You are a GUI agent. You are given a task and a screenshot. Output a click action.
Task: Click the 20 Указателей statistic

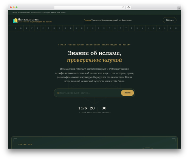tap(92, 110)
